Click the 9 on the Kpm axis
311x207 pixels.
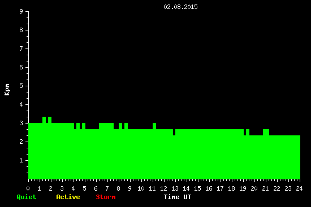(x=21, y=11)
